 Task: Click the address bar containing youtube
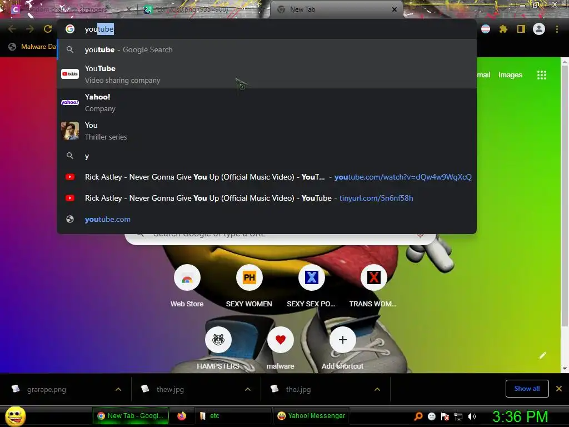click(x=267, y=29)
